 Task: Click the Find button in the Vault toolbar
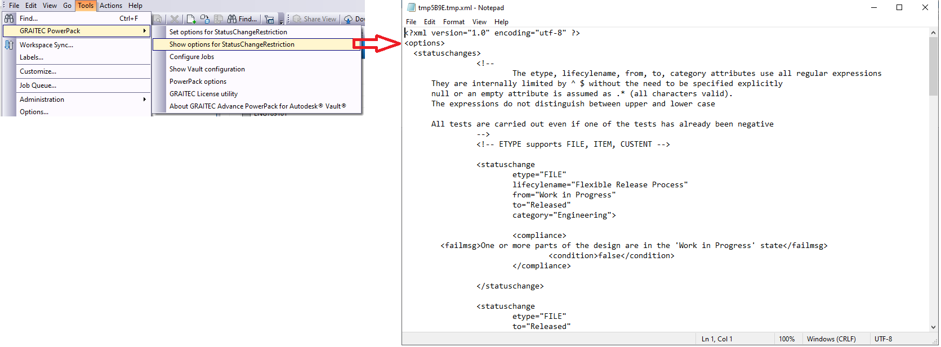click(x=242, y=19)
